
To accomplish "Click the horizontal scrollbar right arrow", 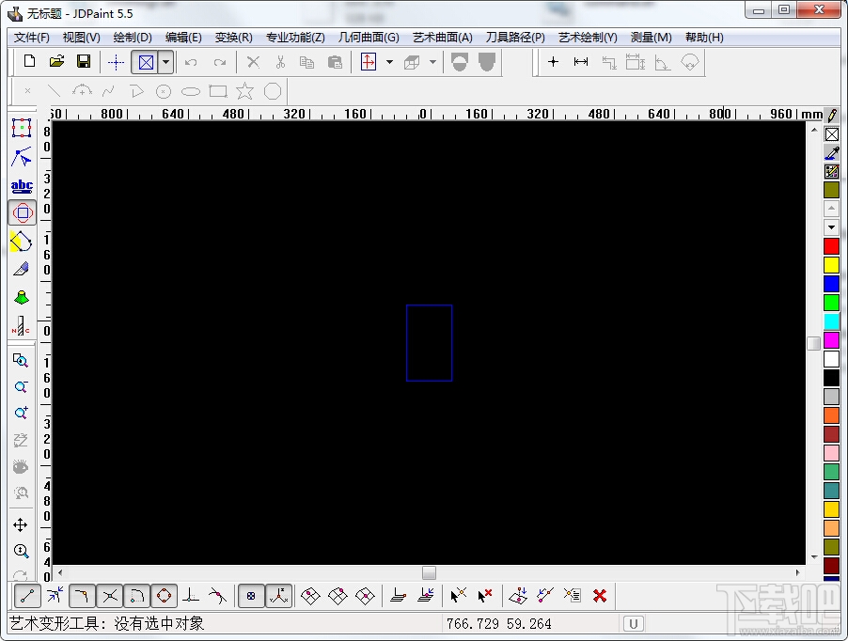I will pos(798,572).
